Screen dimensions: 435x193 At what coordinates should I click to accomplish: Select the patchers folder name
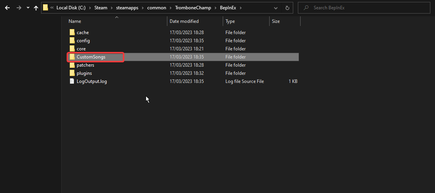[x=85, y=65]
